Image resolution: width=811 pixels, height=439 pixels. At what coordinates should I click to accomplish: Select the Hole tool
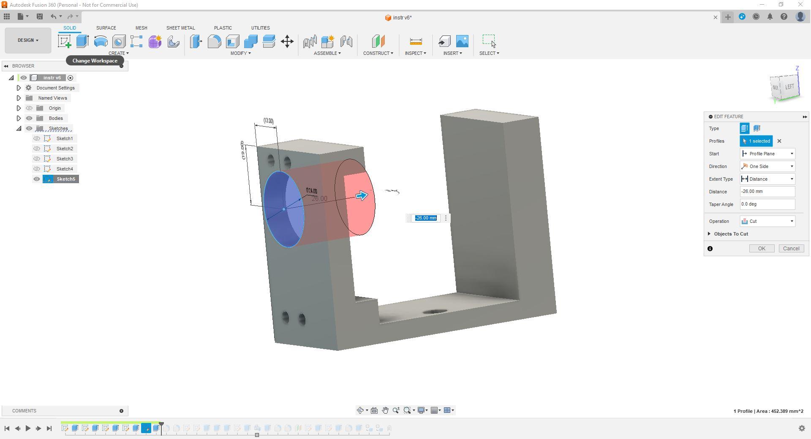point(119,41)
